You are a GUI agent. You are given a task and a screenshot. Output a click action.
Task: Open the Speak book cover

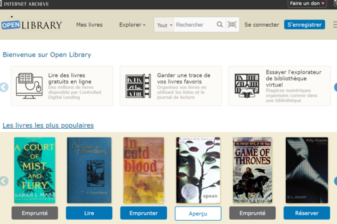[198, 170]
